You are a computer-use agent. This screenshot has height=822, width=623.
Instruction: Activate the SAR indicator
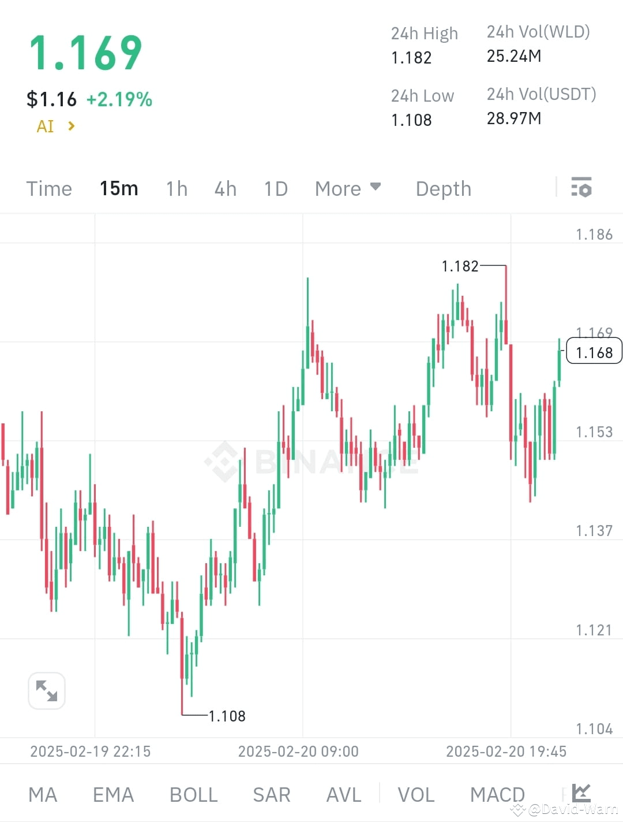pos(271,794)
